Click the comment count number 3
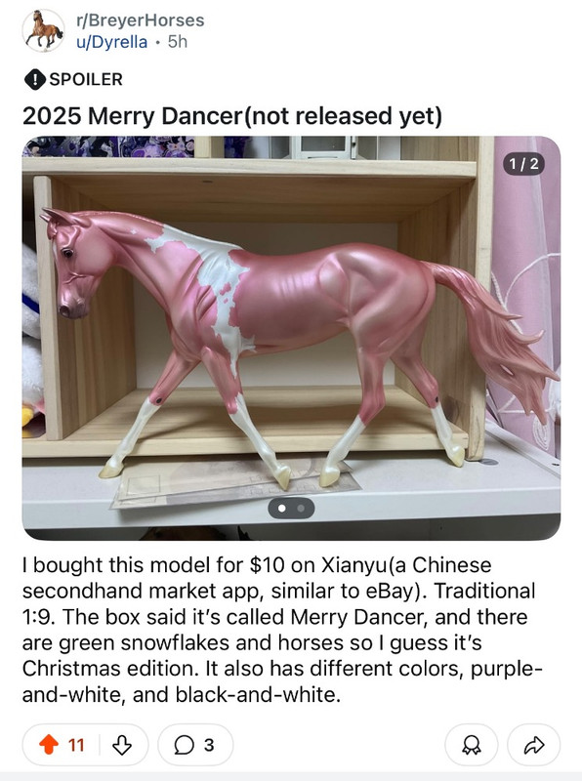 (x=209, y=745)
